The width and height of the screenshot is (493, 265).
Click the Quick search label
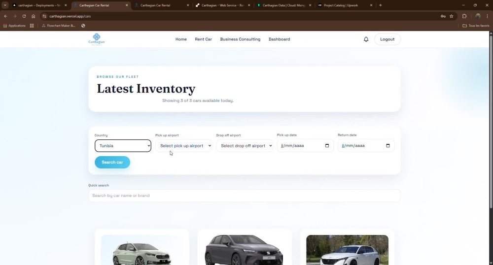[x=99, y=185]
